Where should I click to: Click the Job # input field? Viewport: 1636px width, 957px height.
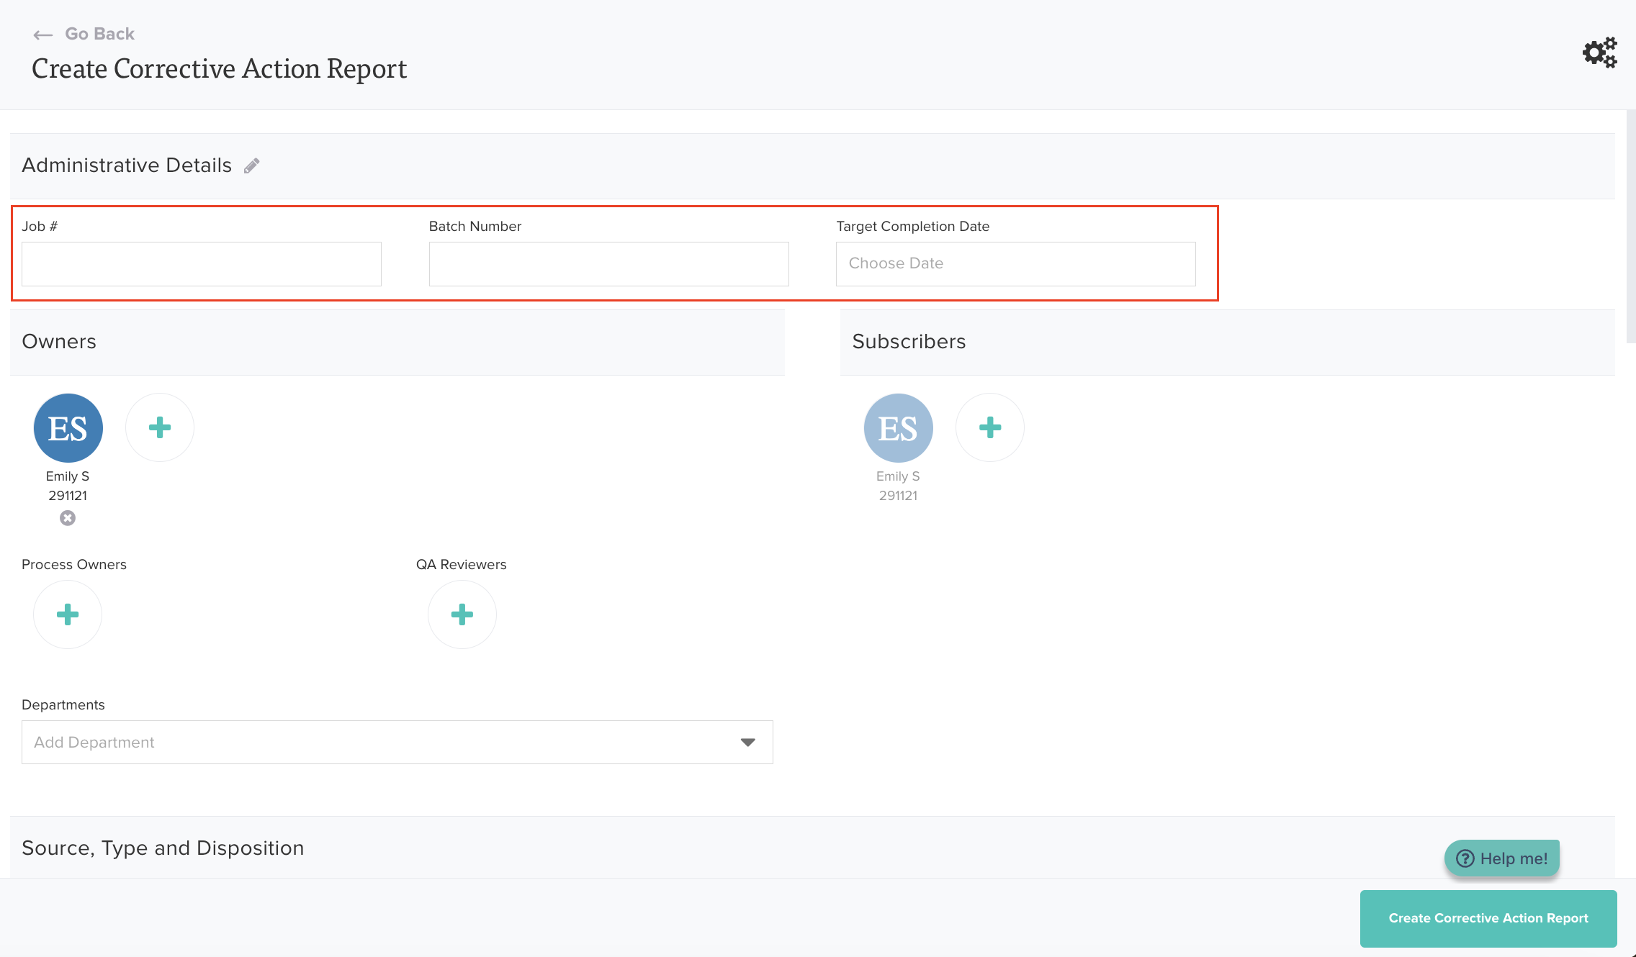point(202,264)
